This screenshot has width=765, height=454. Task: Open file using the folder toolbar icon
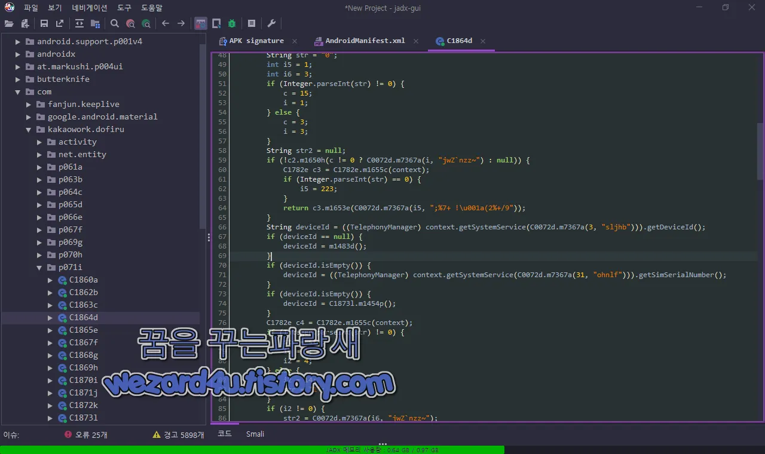(x=9, y=24)
